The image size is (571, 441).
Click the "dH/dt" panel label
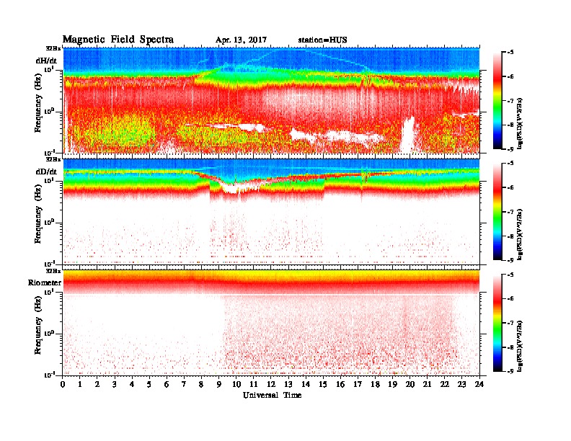coord(46,61)
